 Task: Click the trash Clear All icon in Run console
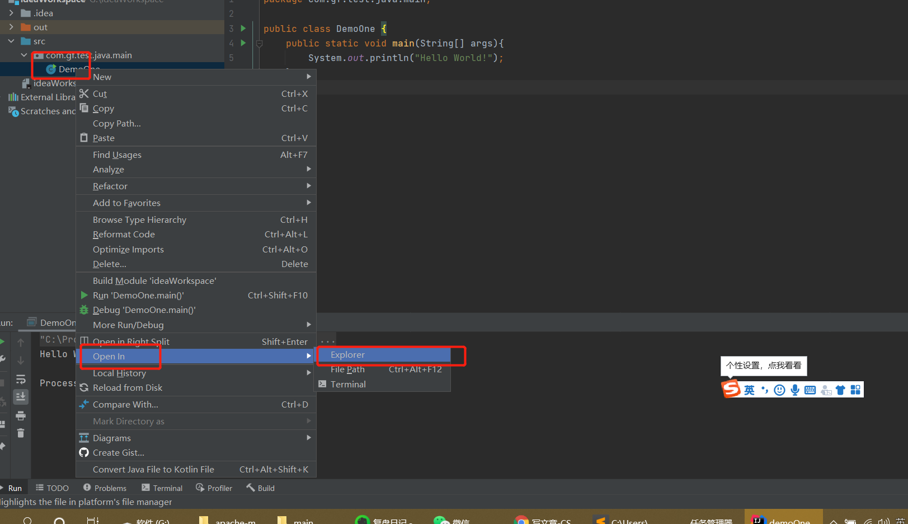tap(21, 433)
